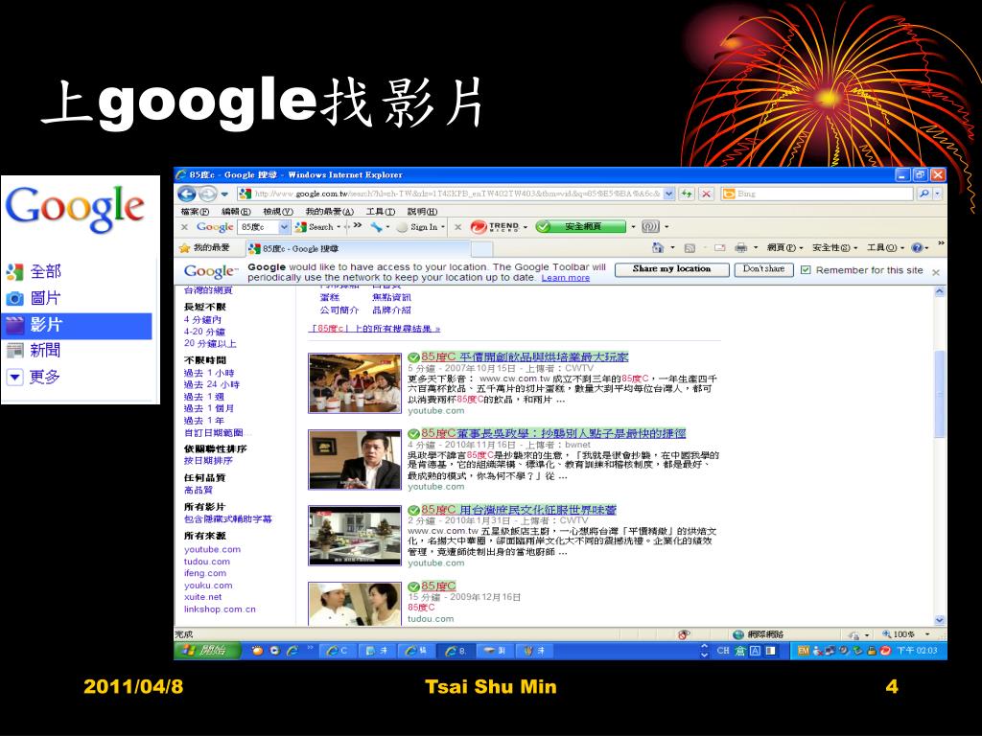This screenshot has width=982, height=736.
Task: Click the green 安全網頁 safe page button
Action: click(581, 226)
